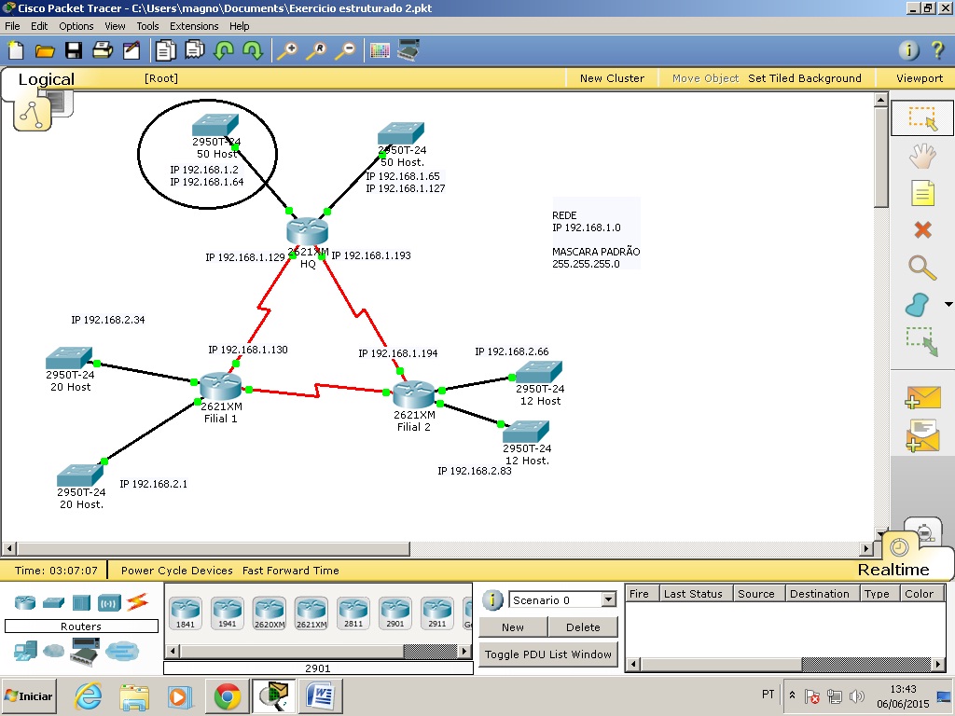Click the New Cluster button

point(612,78)
